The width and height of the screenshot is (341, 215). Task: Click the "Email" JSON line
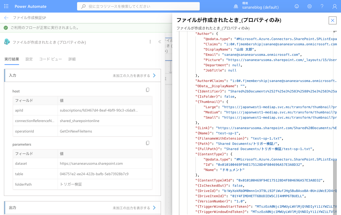253,54
